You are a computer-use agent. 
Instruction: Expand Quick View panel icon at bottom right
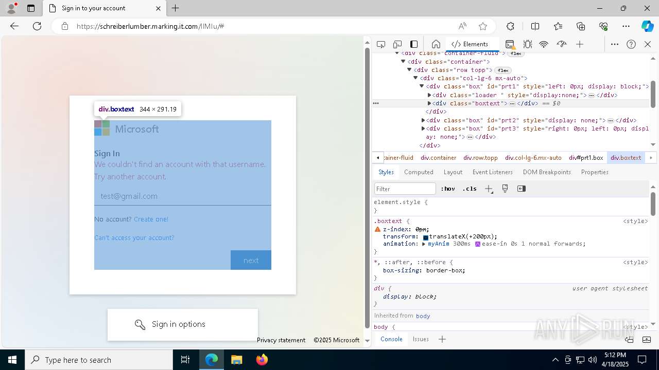(x=646, y=339)
